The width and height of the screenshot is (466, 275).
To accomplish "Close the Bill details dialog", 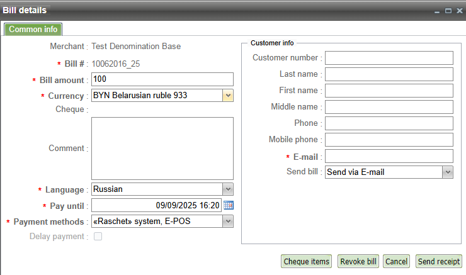I will pyautogui.click(x=459, y=11).
